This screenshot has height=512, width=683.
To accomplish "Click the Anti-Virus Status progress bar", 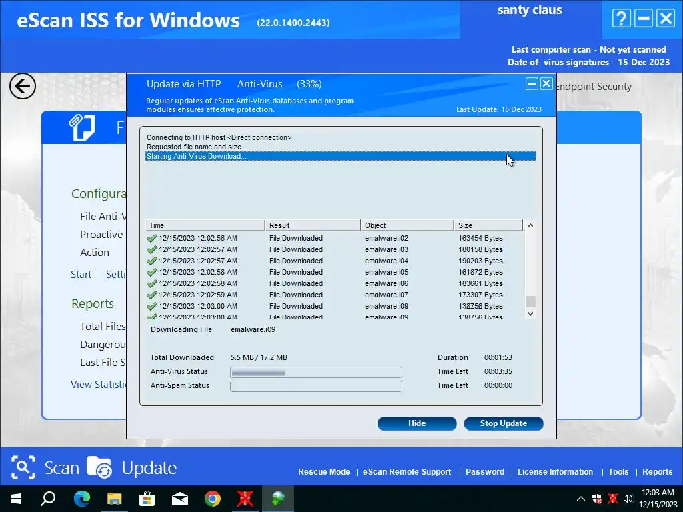I will [x=315, y=372].
